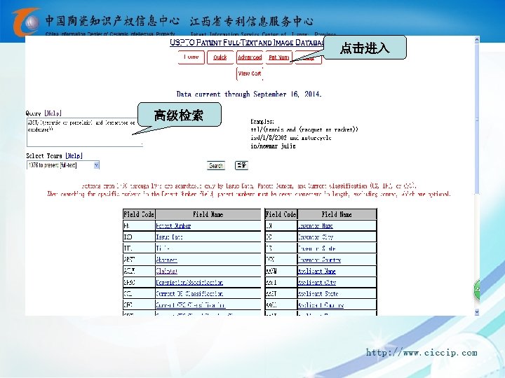This screenshot has width=505, height=378.
Task: Open the Quick search page
Action: coord(220,57)
